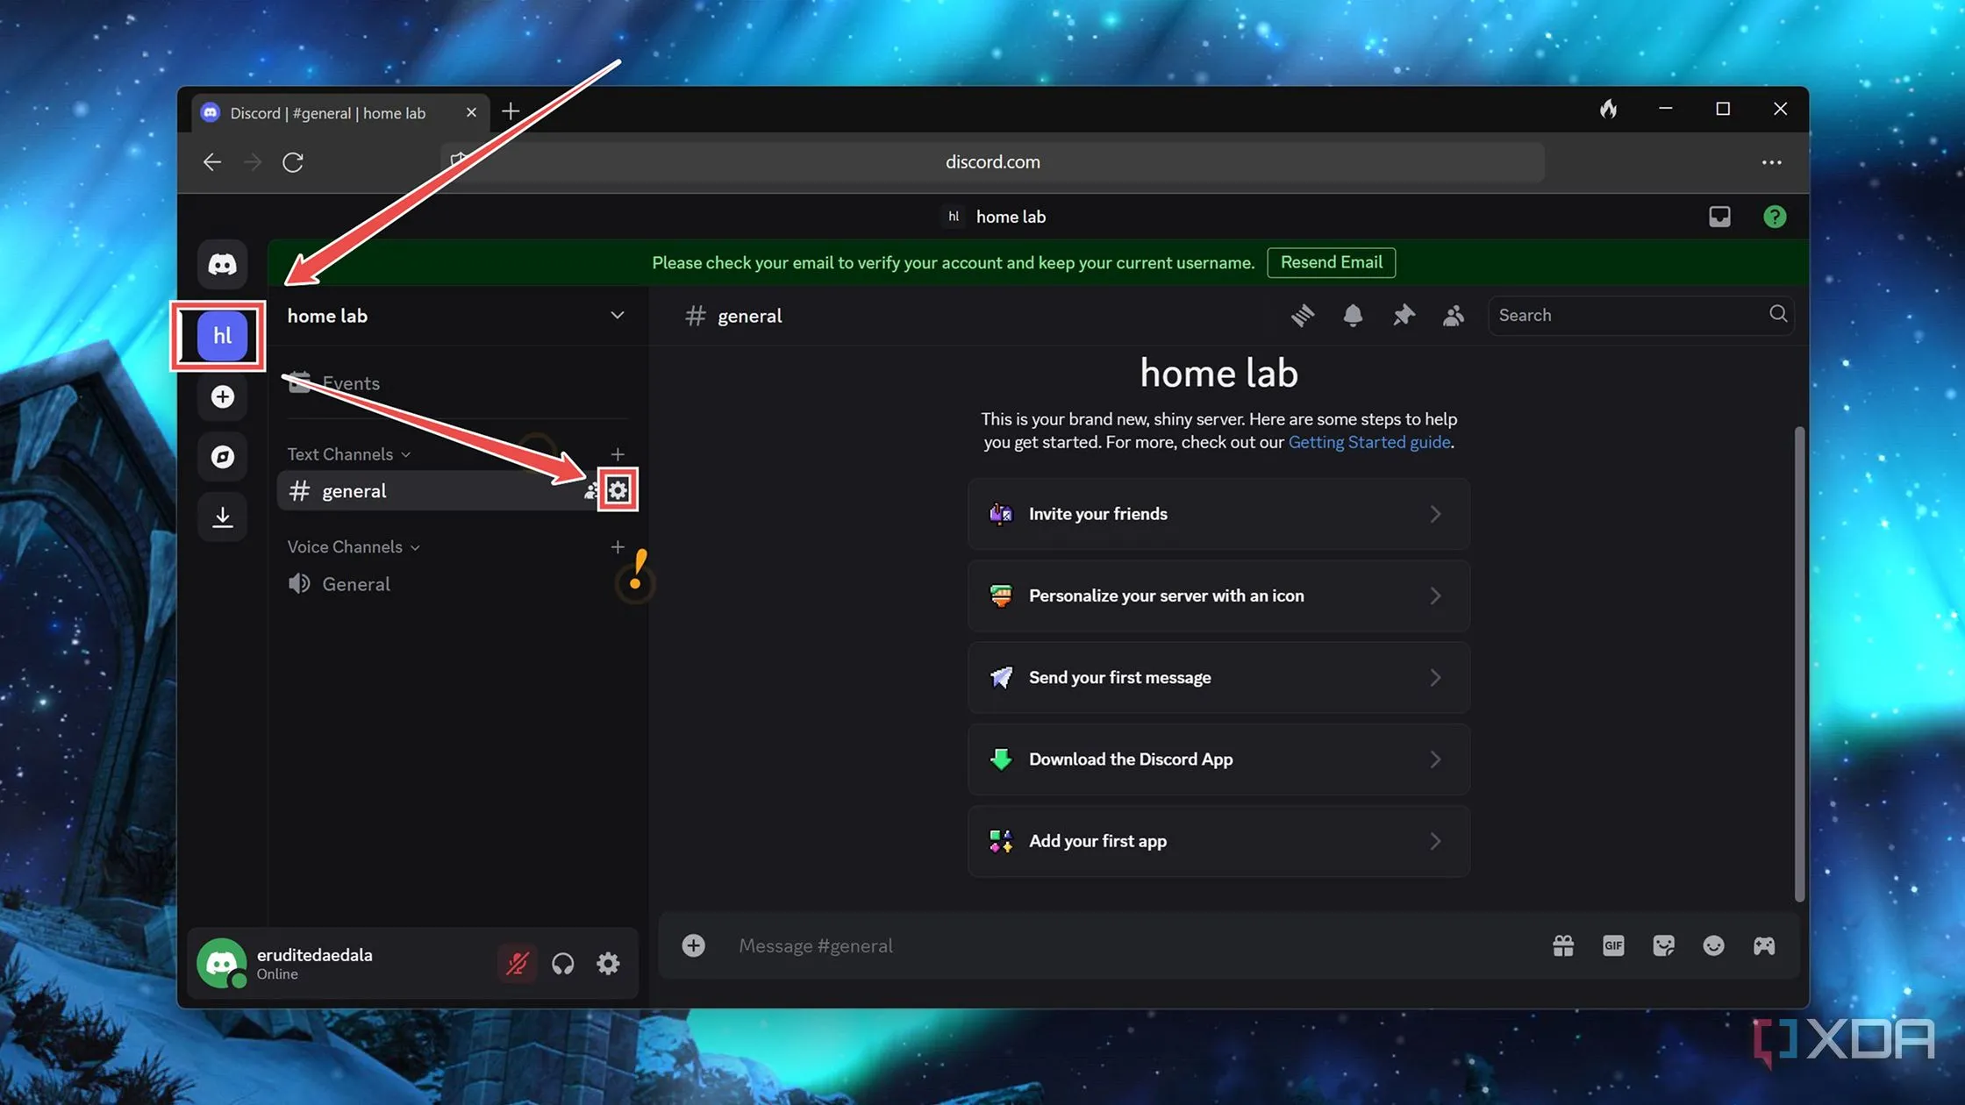Click the Download Apps arrow icon
The height and width of the screenshot is (1105, 1965).
pyautogui.click(x=222, y=517)
